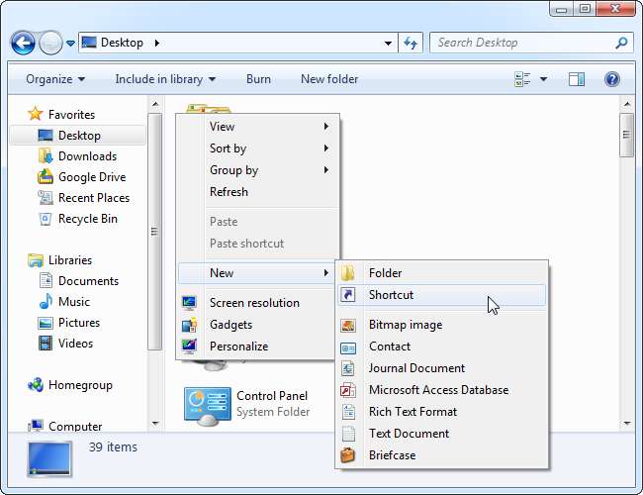Choose Personalize from the context menu
This screenshot has width=643, height=495.
click(x=238, y=346)
